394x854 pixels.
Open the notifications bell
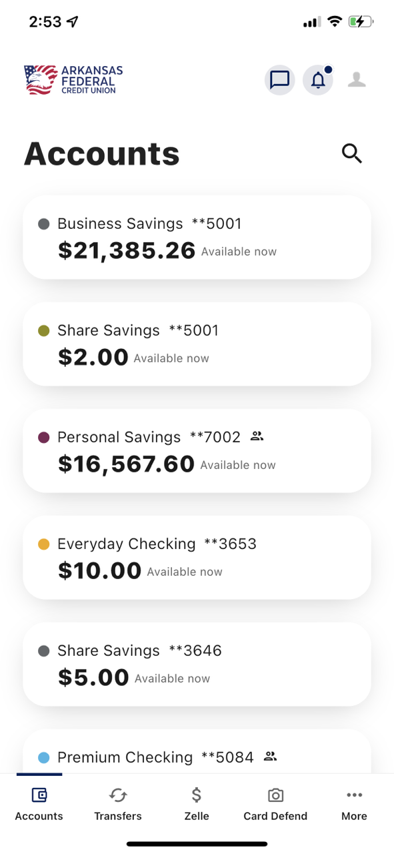[318, 79]
